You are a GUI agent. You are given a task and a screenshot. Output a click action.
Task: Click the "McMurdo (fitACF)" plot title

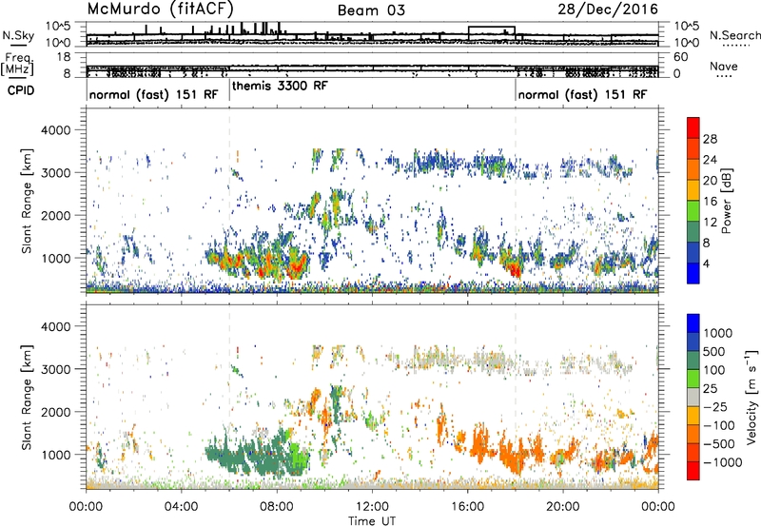(x=161, y=9)
